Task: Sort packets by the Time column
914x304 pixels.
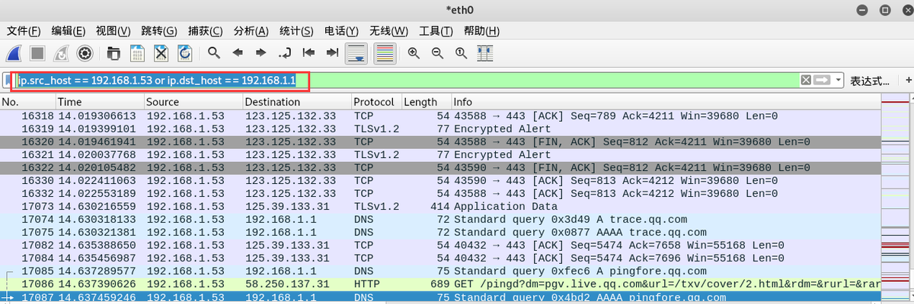Action: tap(69, 102)
